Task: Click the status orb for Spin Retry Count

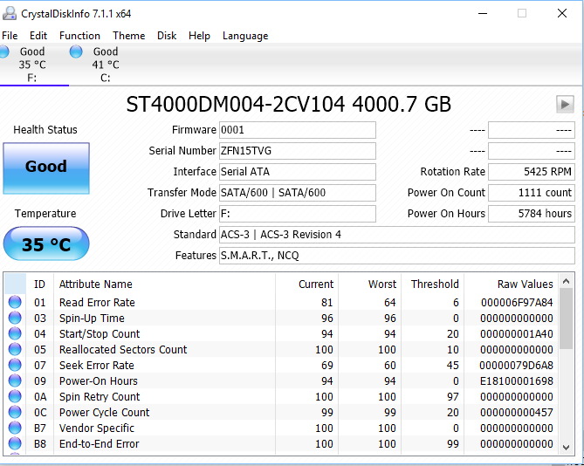Action: tap(15, 397)
